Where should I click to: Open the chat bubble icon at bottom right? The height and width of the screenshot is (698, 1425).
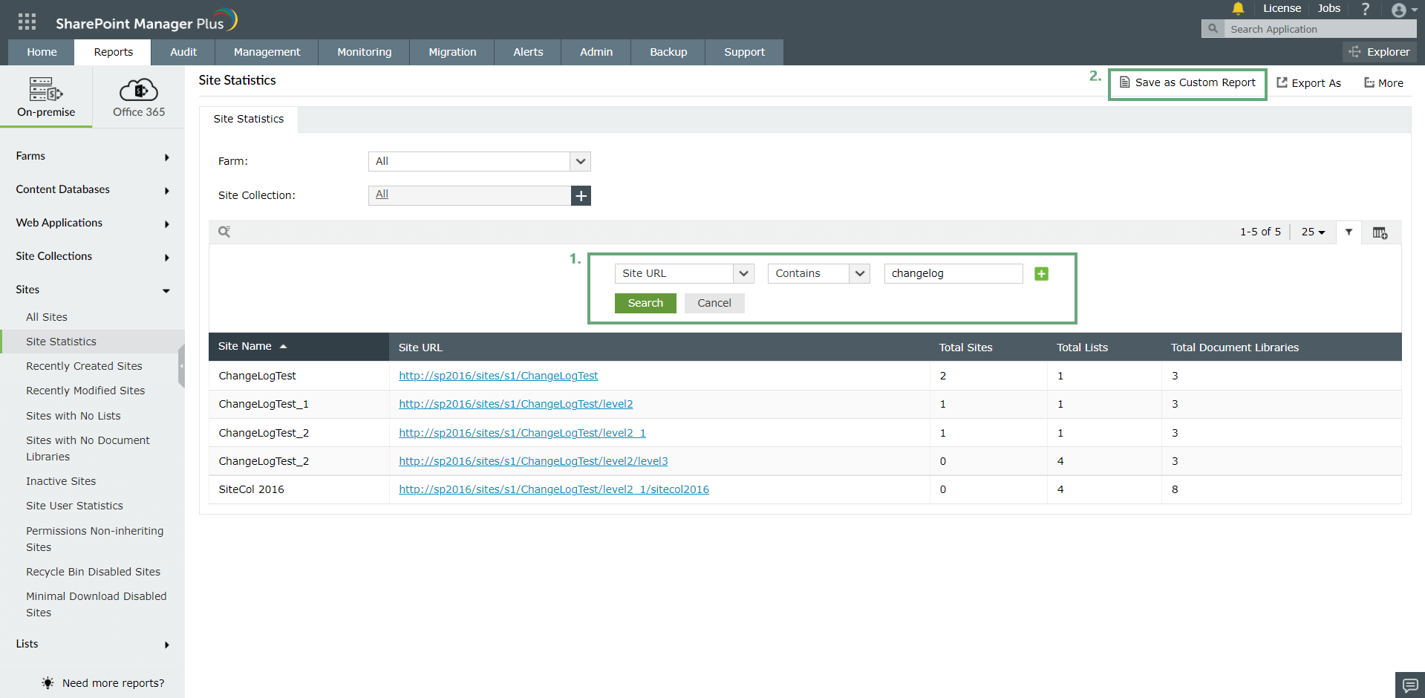[x=1409, y=685]
